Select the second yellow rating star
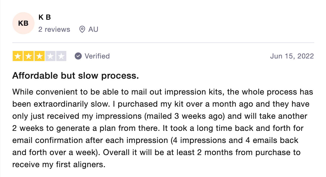 (x=28, y=56)
